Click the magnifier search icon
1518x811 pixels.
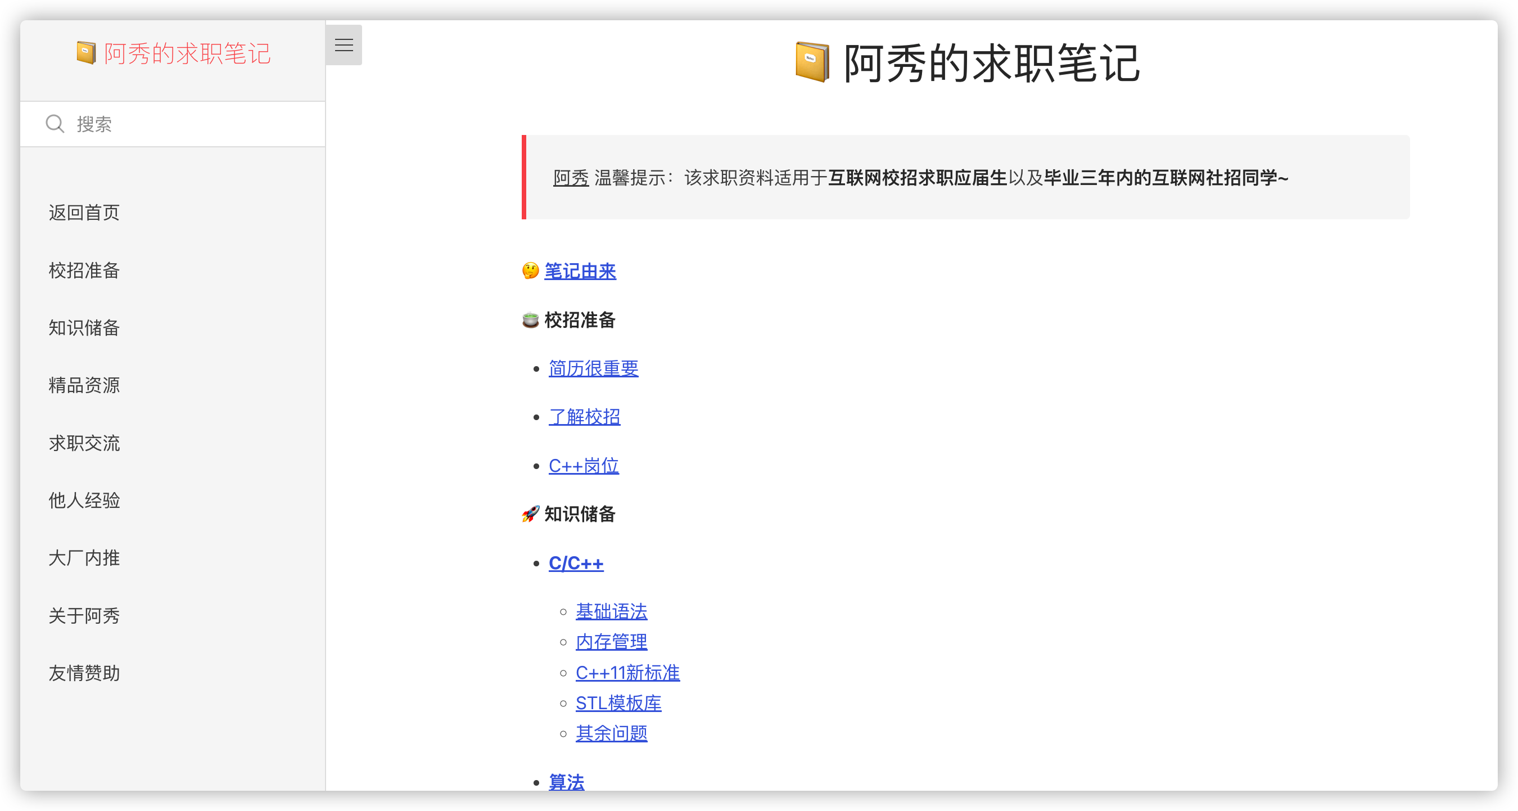(54, 124)
